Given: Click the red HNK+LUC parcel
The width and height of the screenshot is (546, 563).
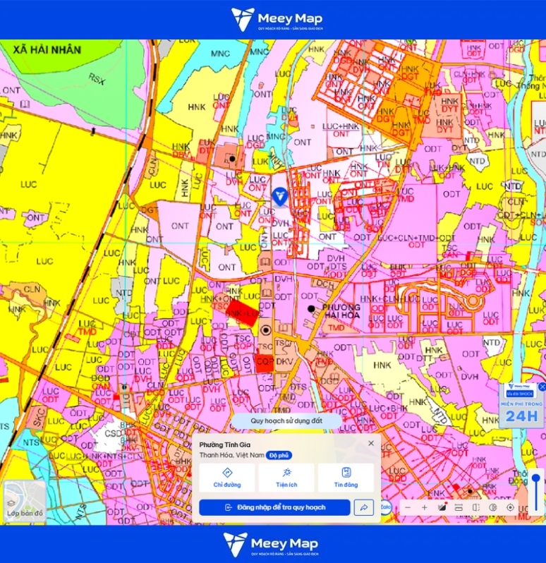Looking at the screenshot, I should [243, 313].
